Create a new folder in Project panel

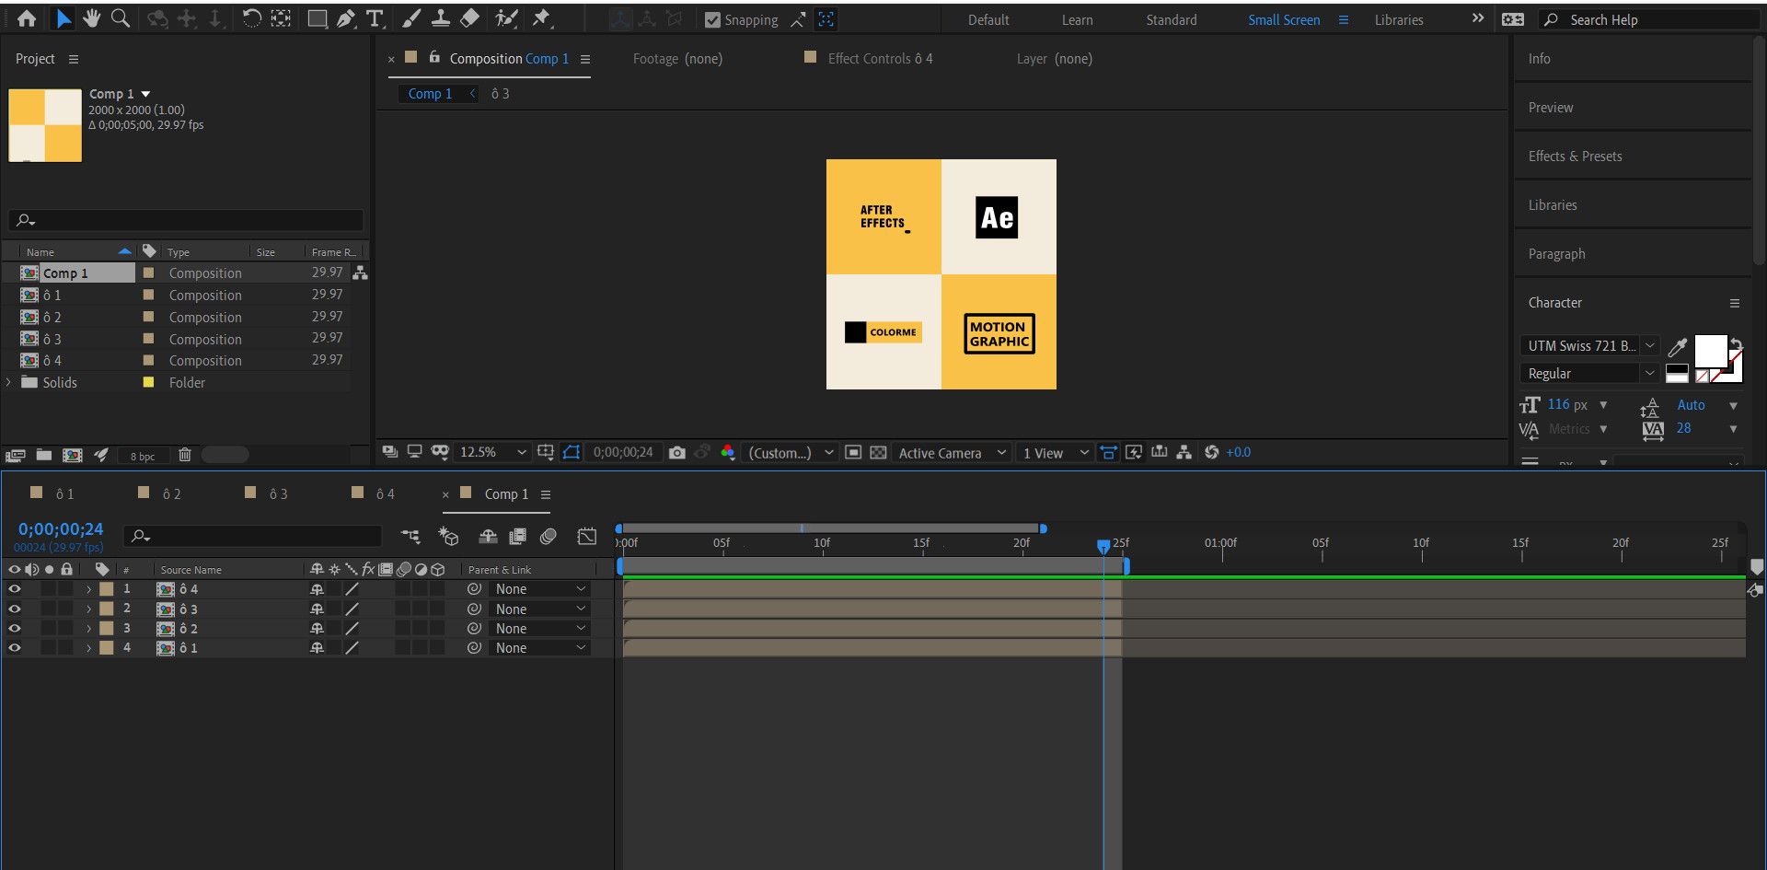(43, 455)
